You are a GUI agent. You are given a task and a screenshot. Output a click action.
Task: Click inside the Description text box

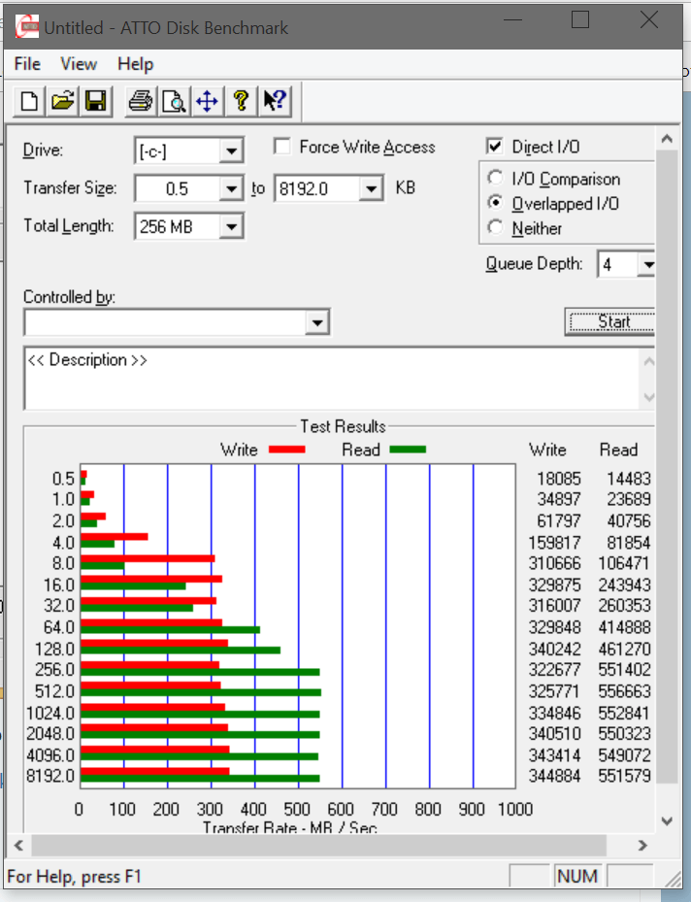(x=330, y=378)
